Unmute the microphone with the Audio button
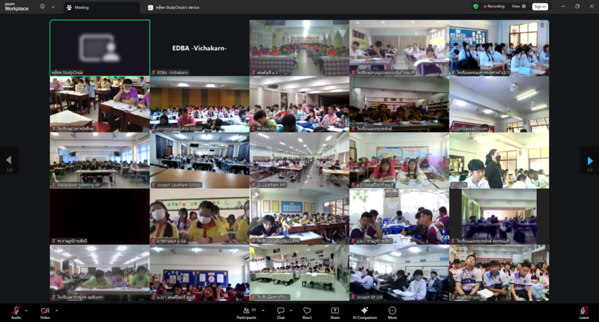This screenshot has height=322, width=599. (16, 312)
